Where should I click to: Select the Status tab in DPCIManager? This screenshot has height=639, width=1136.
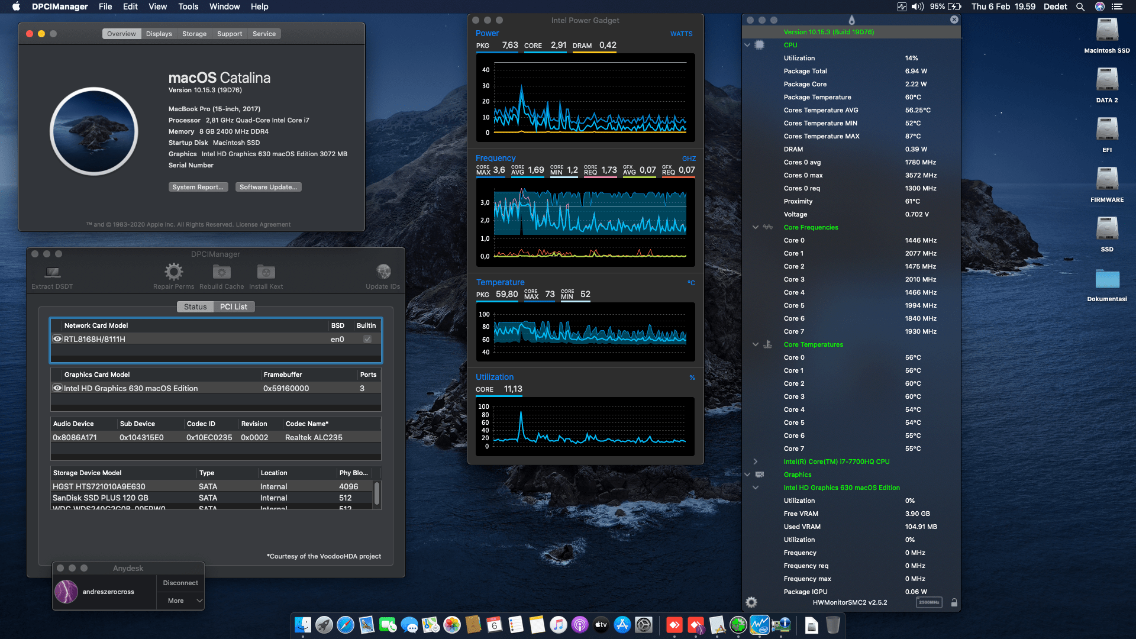[195, 306]
